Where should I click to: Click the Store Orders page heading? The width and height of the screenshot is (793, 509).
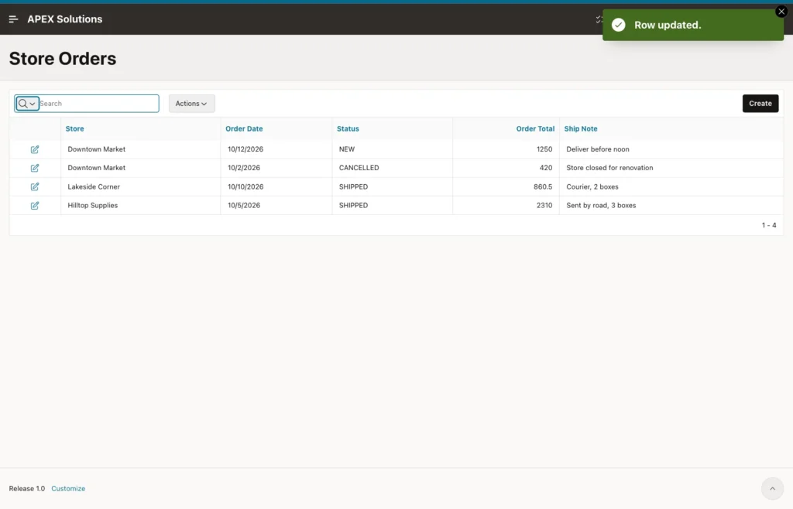(63, 59)
